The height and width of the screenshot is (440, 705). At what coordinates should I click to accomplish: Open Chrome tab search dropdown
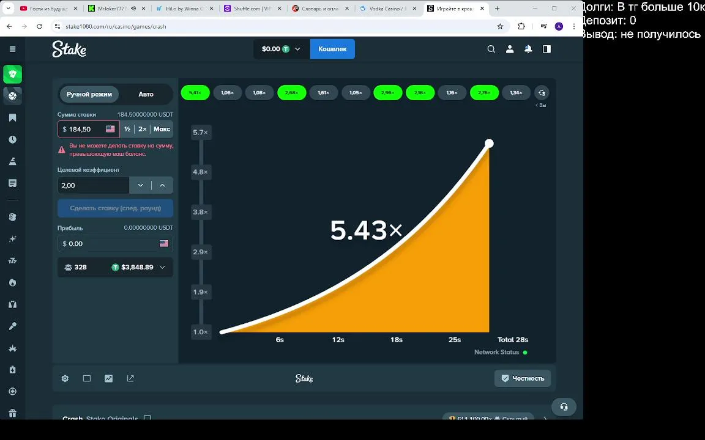[x=8, y=9]
